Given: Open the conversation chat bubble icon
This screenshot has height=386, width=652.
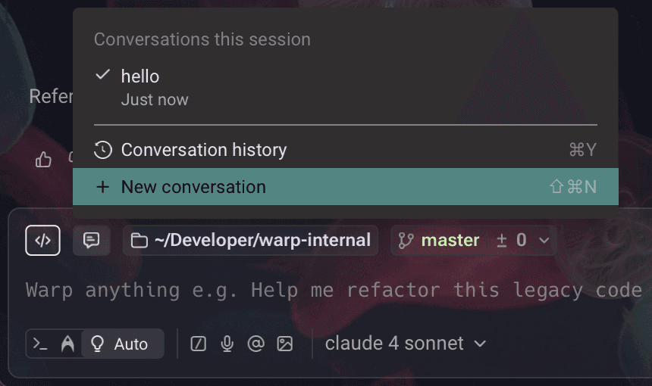Looking at the screenshot, I should [92, 241].
